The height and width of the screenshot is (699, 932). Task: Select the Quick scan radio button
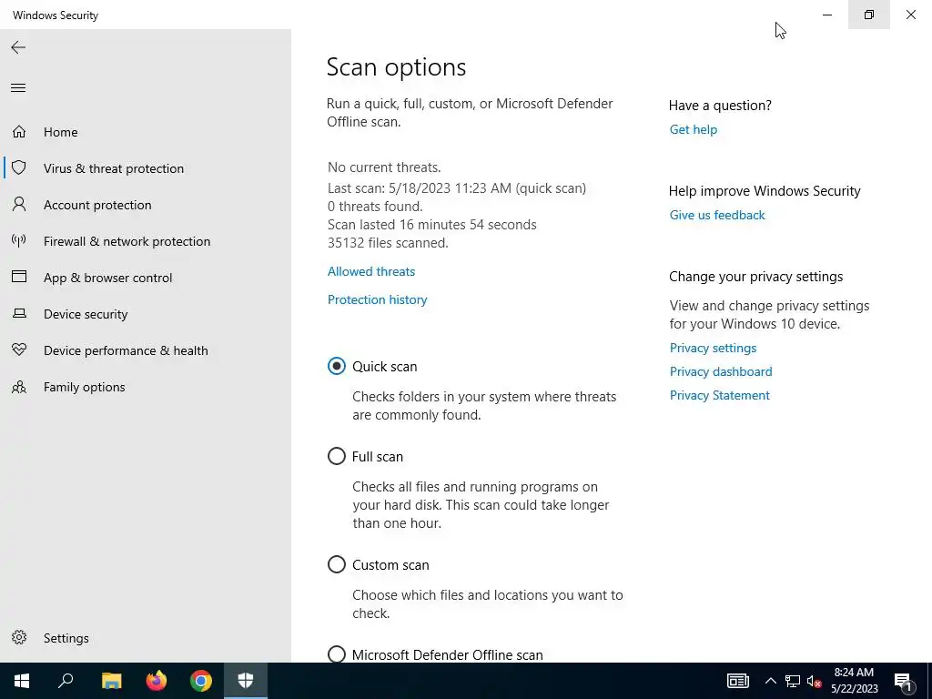click(x=337, y=366)
